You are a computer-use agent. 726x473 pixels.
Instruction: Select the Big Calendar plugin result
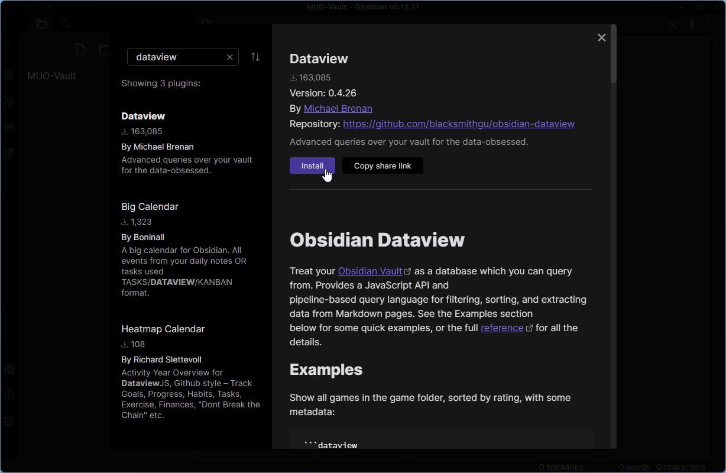pos(150,206)
